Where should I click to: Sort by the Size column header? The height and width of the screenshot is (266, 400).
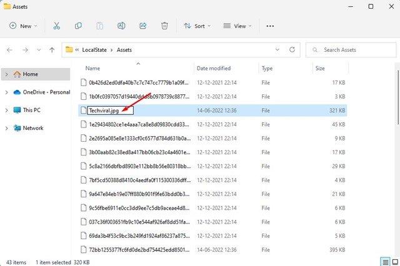(320, 68)
